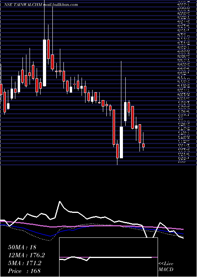Click the NSE TAINWALCHM ticker title
The image size is (197, 277).
pyautogui.click(x=23, y=5)
